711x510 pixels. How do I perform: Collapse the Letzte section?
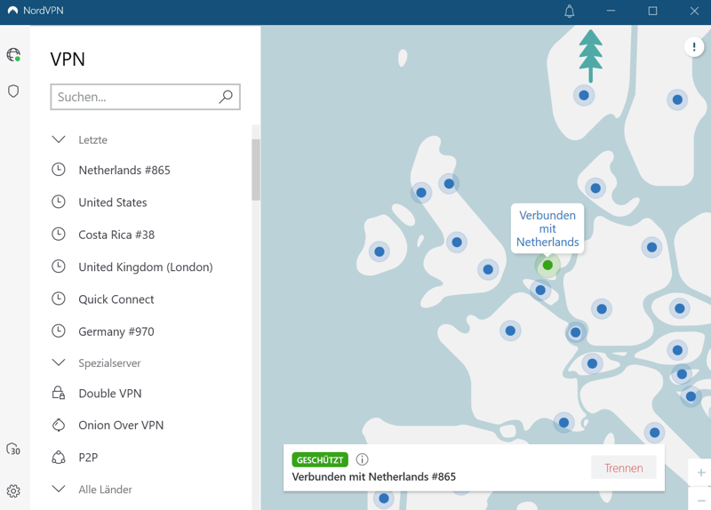tap(59, 139)
